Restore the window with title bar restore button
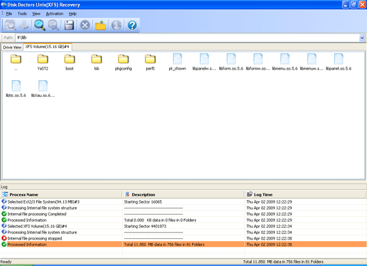 coord(354,5)
